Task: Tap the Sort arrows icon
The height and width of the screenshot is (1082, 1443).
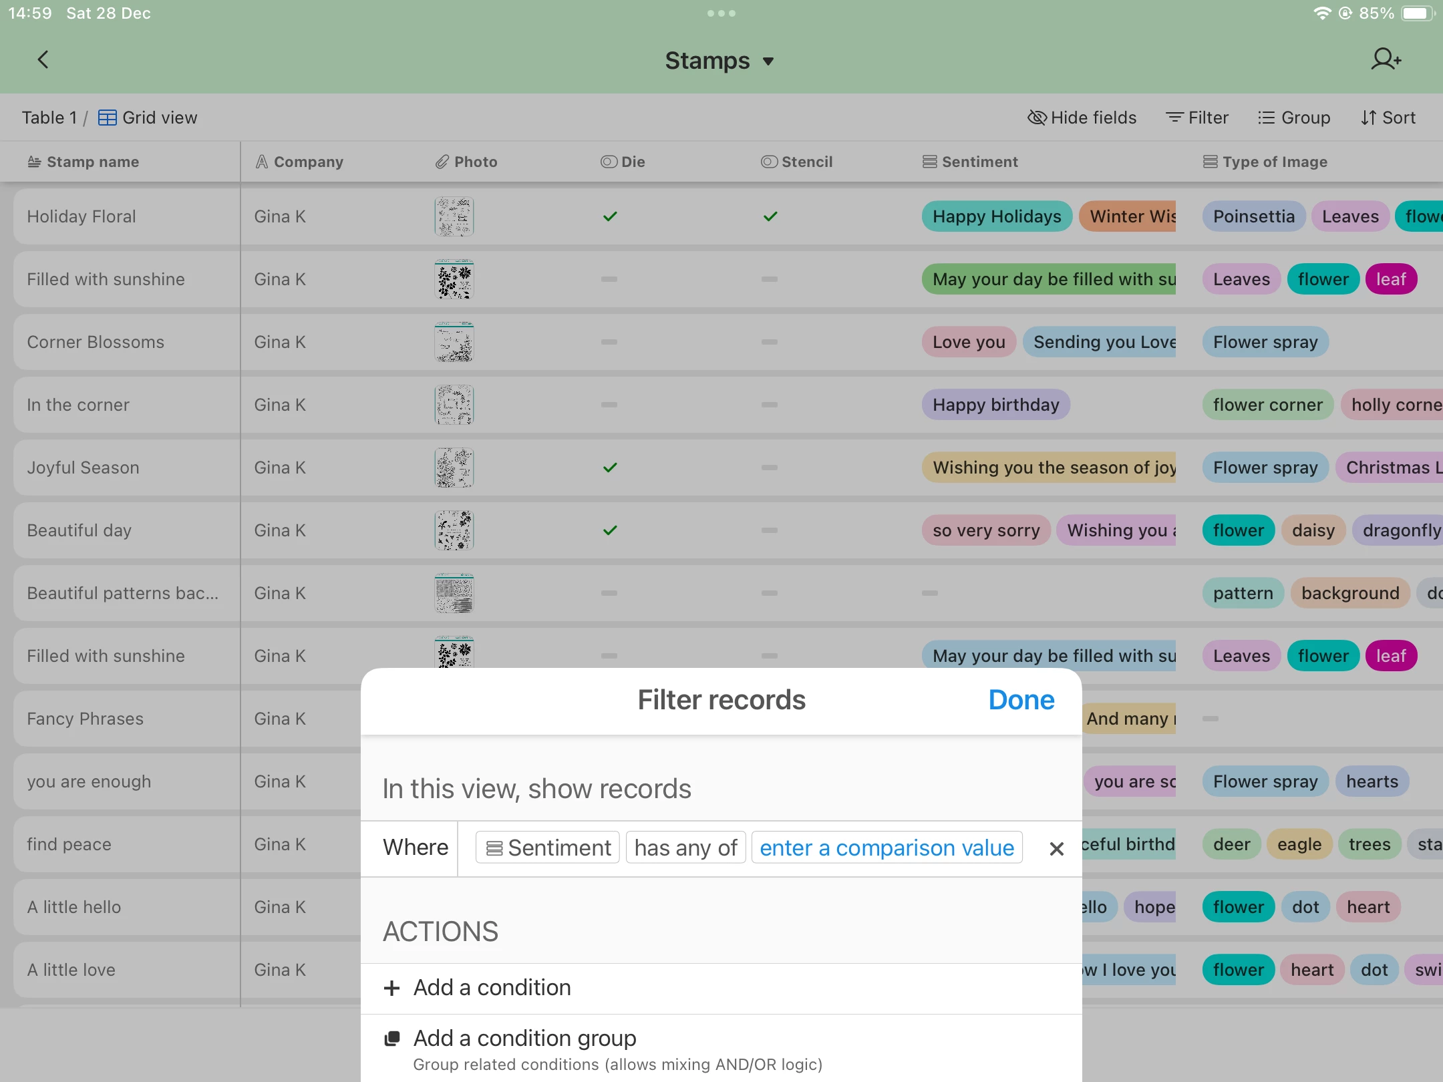Action: pyautogui.click(x=1368, y=118)
